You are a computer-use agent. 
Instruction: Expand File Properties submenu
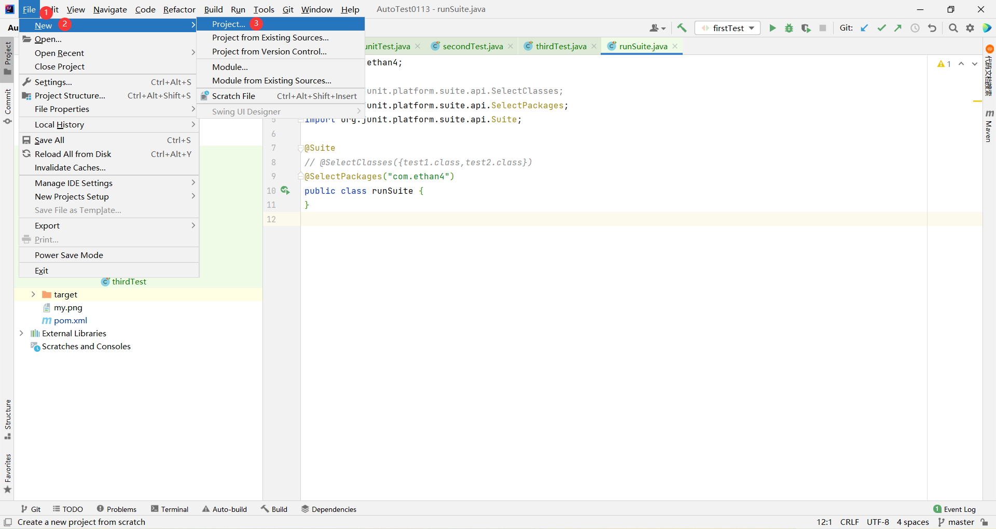click(x=109, y=109)
